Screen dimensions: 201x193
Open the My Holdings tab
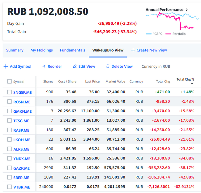pos(41,50)
